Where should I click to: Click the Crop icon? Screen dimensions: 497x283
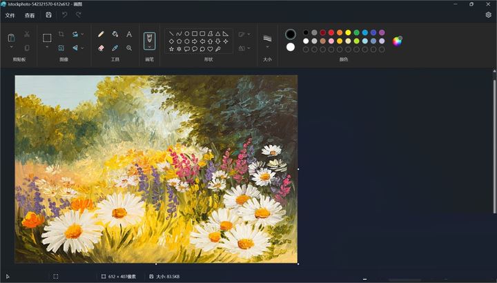point(61,34)
